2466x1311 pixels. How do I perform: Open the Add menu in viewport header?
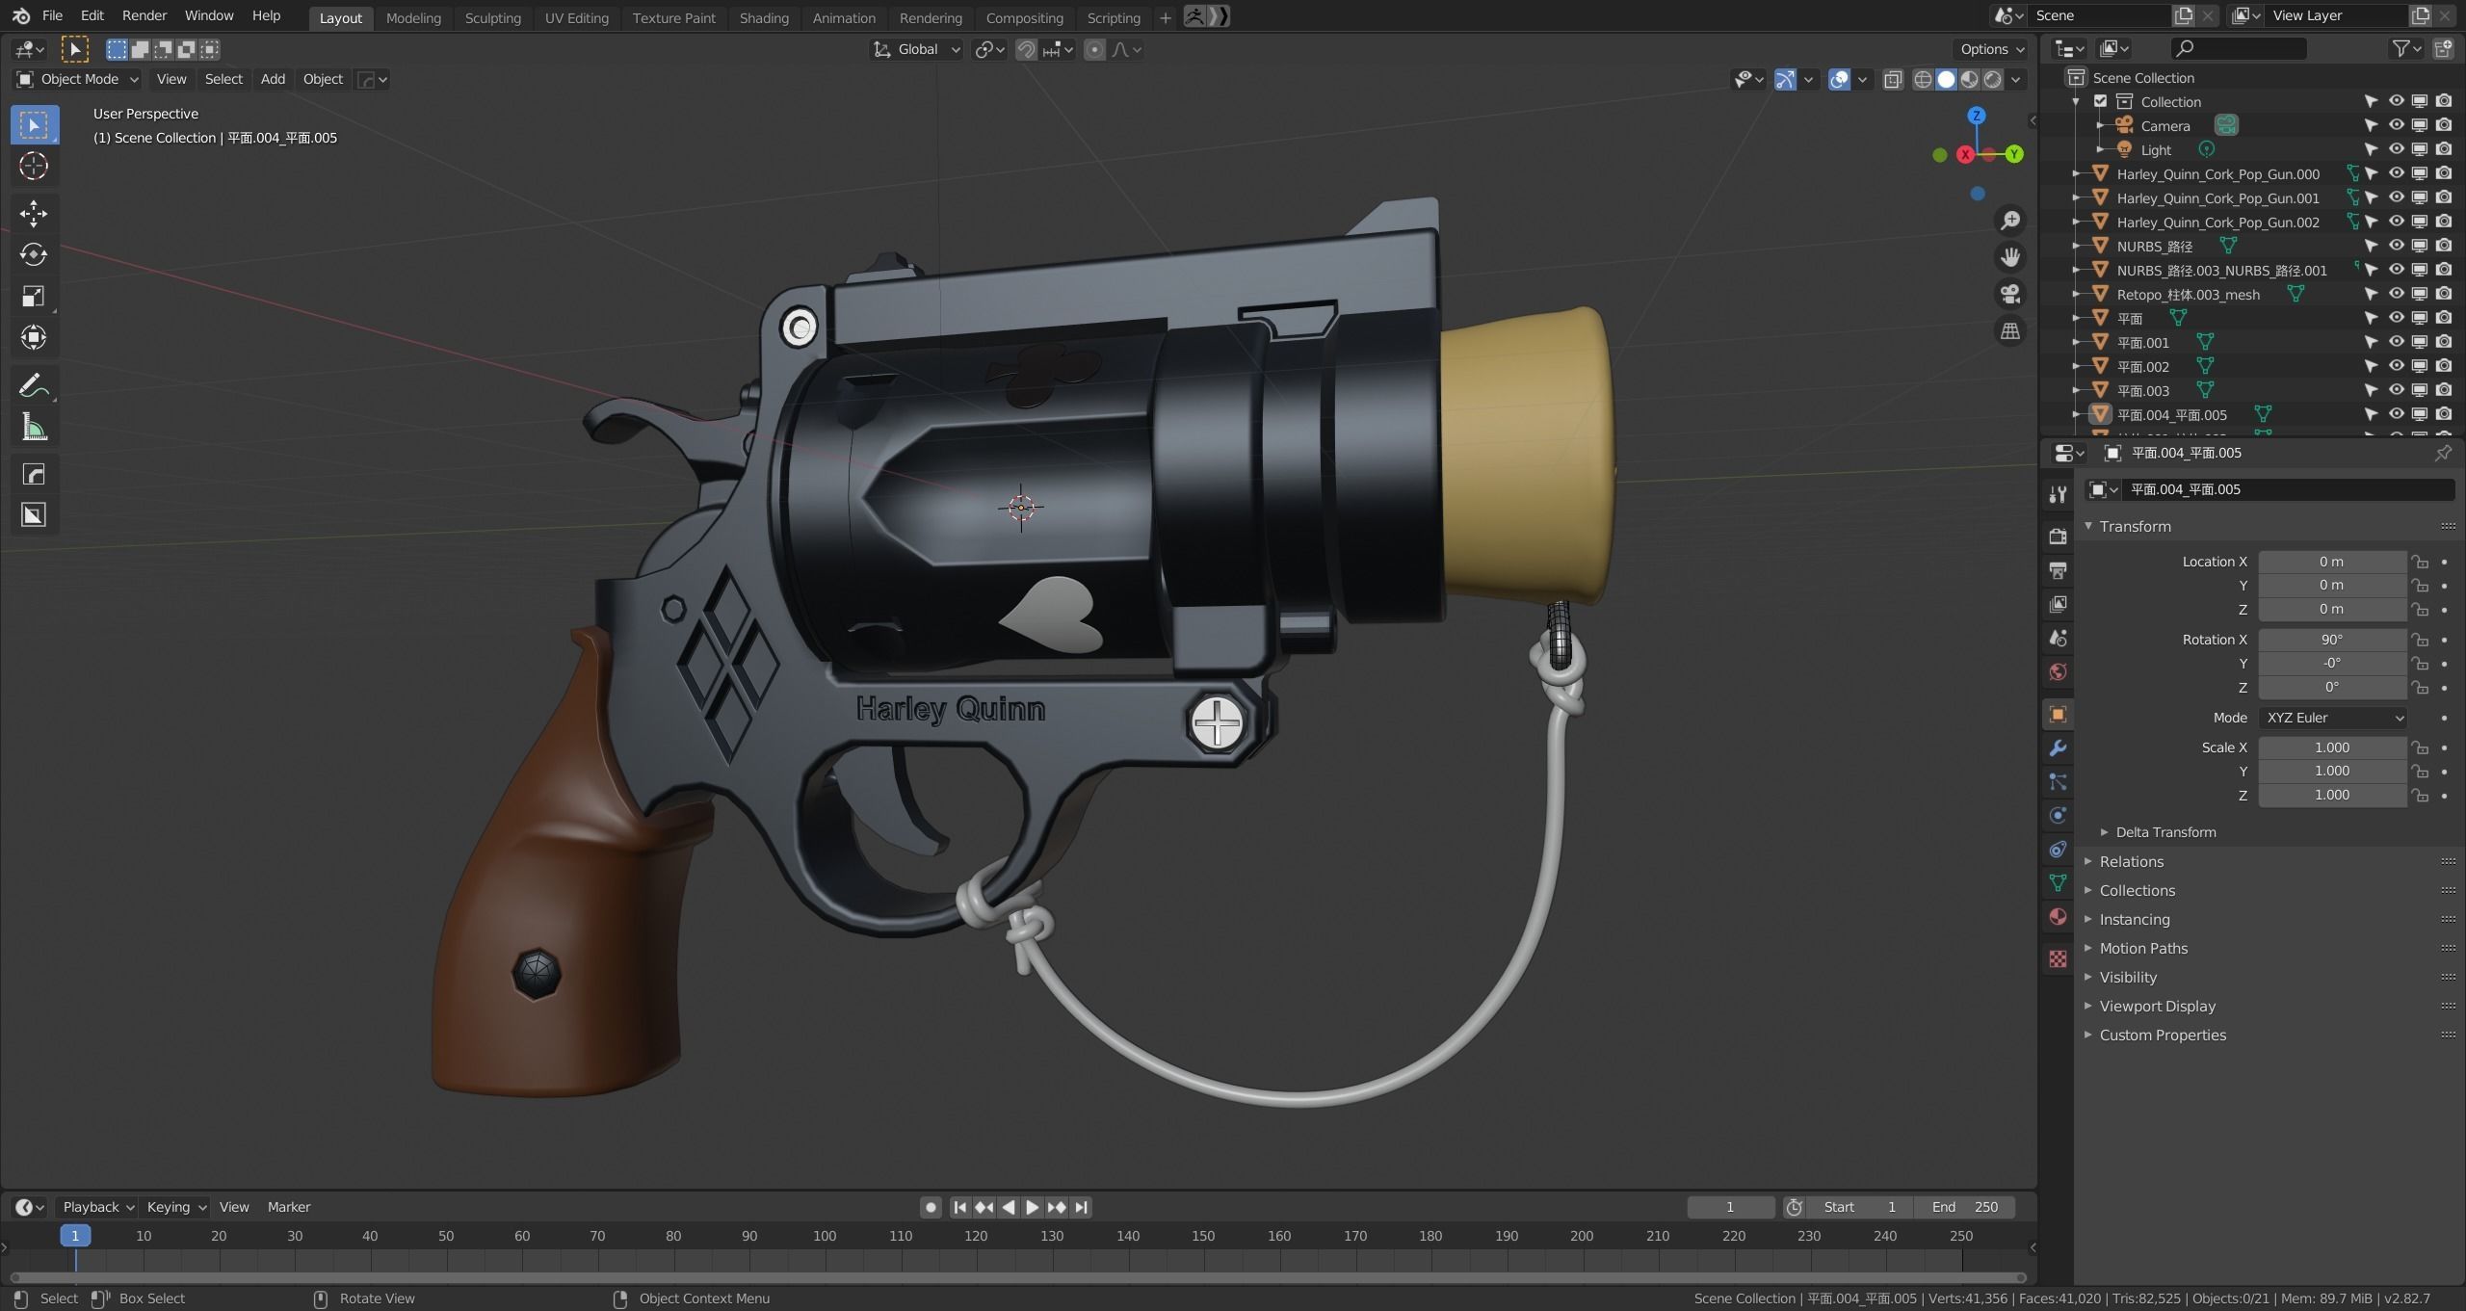coord(273,79)
